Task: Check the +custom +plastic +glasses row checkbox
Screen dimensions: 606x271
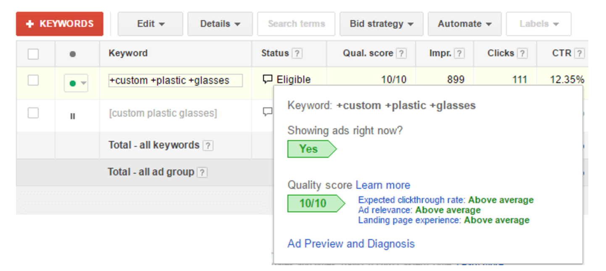Action: point(33,80)
